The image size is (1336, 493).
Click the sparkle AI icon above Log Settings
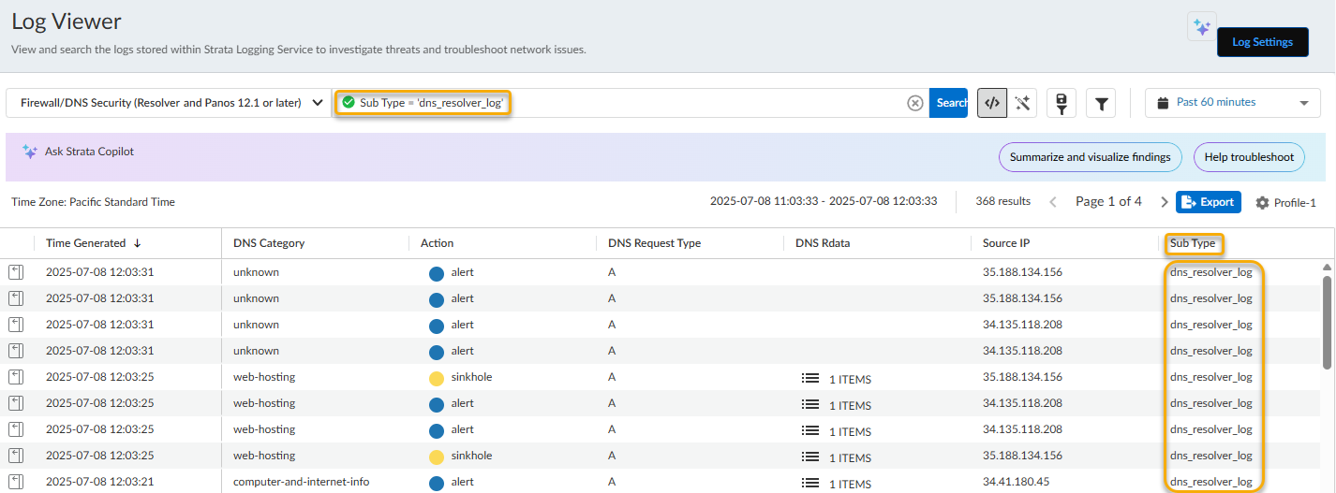[x=1201, y=26]
